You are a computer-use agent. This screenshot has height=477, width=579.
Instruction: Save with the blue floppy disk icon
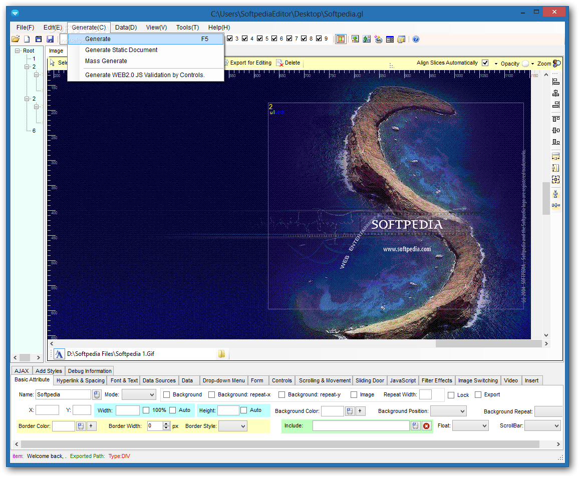[50, 39]
